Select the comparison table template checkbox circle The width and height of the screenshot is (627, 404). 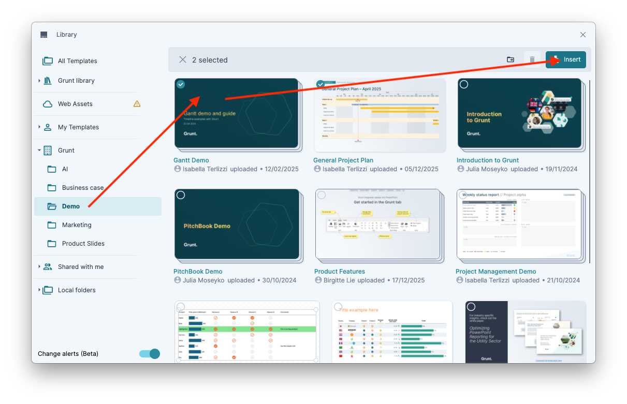[x=181, y=307]
